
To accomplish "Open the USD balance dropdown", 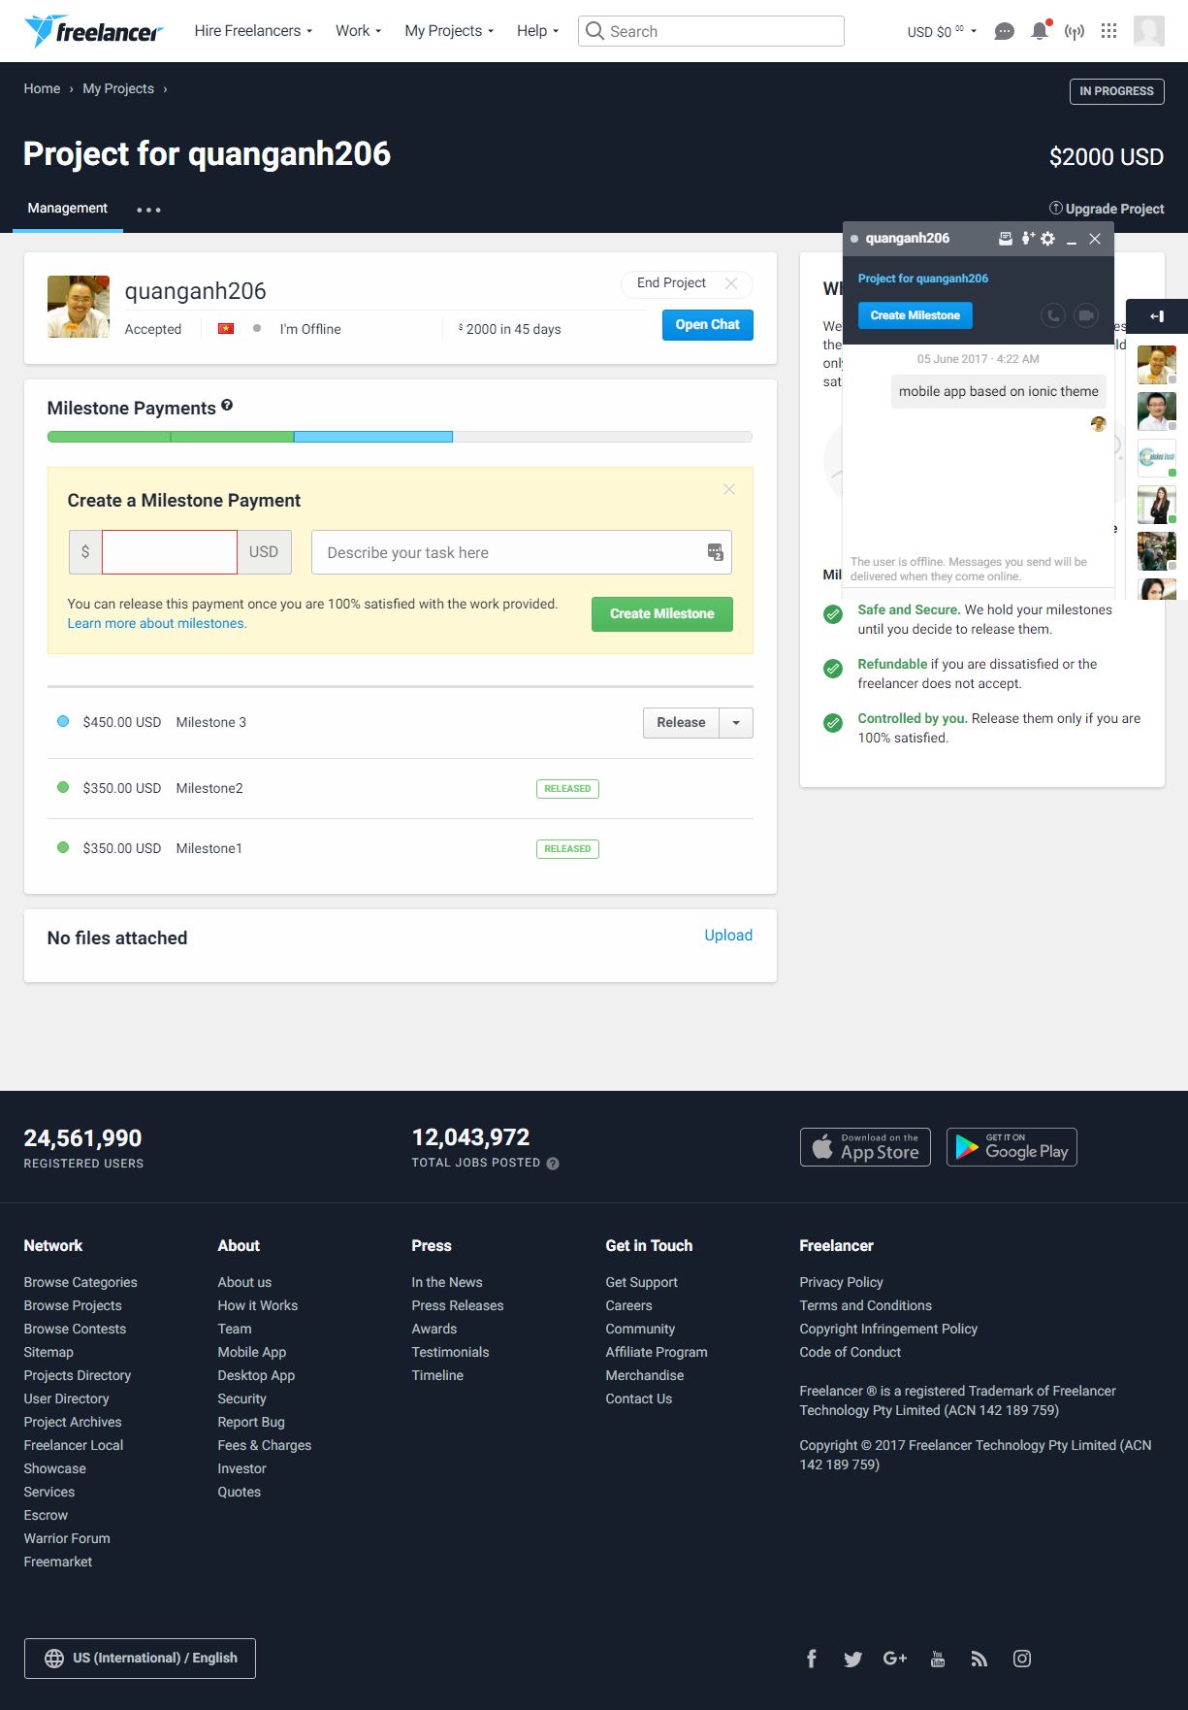I will [x=942, y=31].
